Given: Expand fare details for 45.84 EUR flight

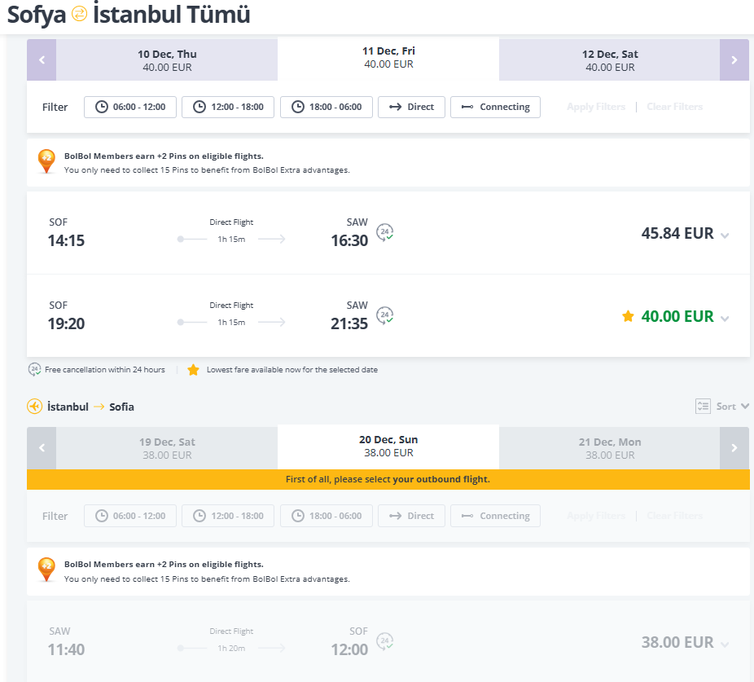Looking at the screenshot, I should [x=725, y=235].
